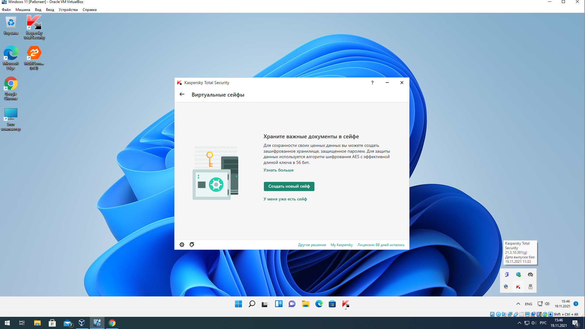585x329 pixels.
Task: Open Windows 11 Start button
Action: click(238, 304)
